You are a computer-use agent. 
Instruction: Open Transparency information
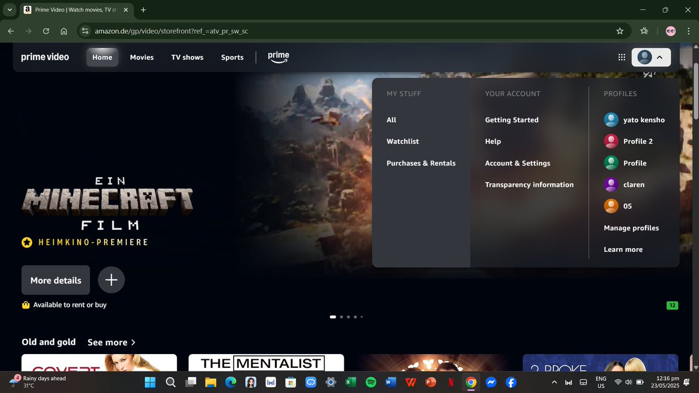tap(529, 185)
